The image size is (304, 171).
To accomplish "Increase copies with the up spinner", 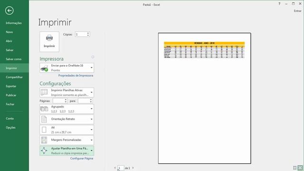I will (x=88, y=33).
